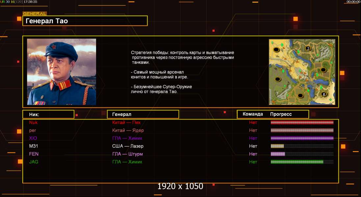Click general 'США — Лазер' for M31
361x197 pixels.
tap(128, 146)
